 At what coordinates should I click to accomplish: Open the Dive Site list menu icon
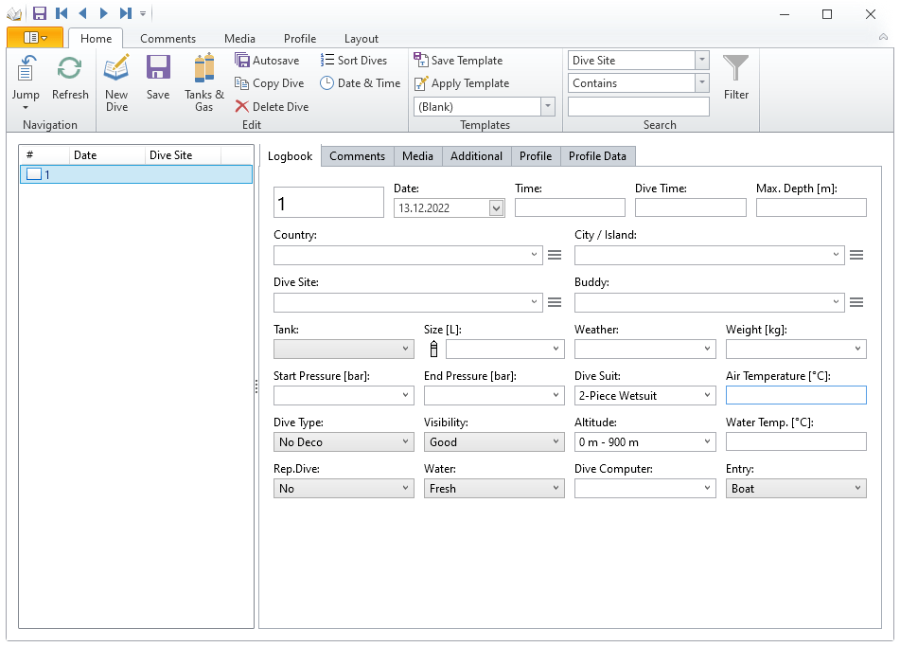555,302
